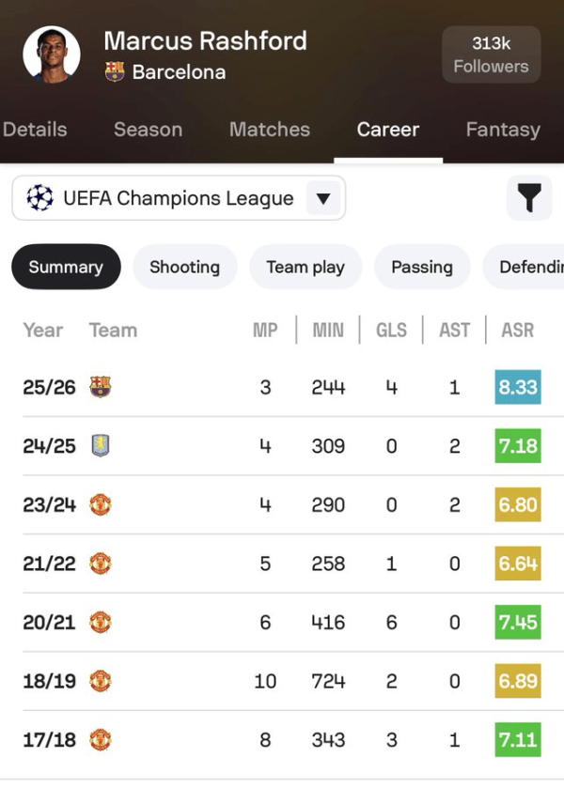564x788 pixels.
Task: Click Manchester United badge in 23/24 row
Action: pos(101,504)
